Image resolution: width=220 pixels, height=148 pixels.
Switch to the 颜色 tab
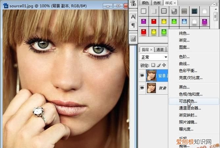coord(145,3)
